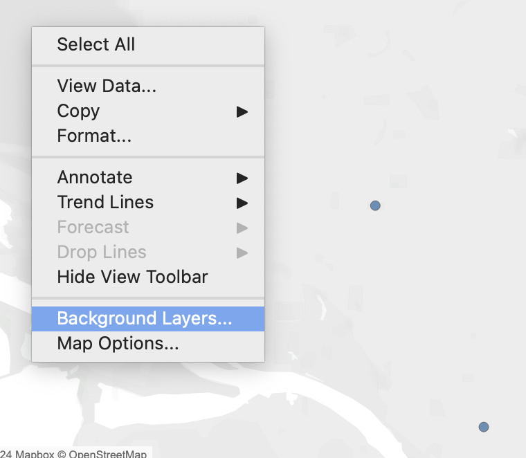Select the upper blue map data point

pyautogui.click(x=375, y=205)
